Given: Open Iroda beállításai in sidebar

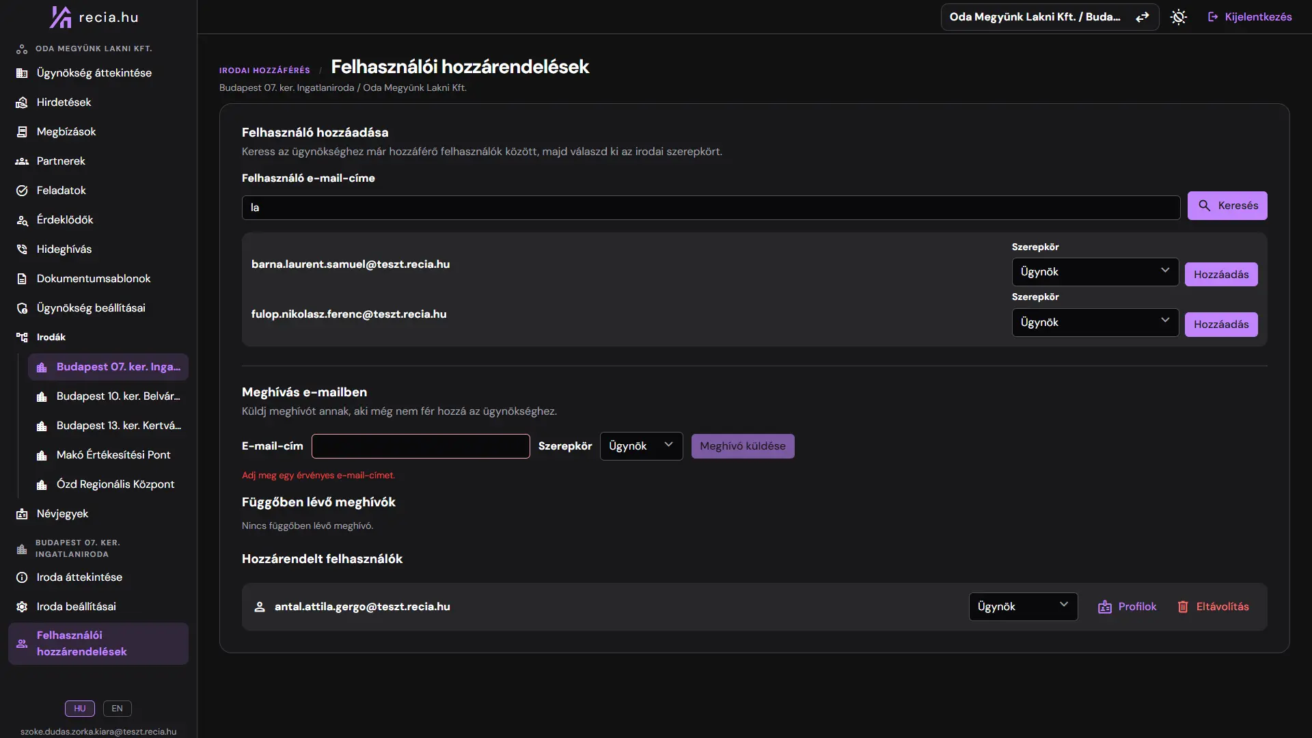Looking at the screenshot, I should [98, 607].
